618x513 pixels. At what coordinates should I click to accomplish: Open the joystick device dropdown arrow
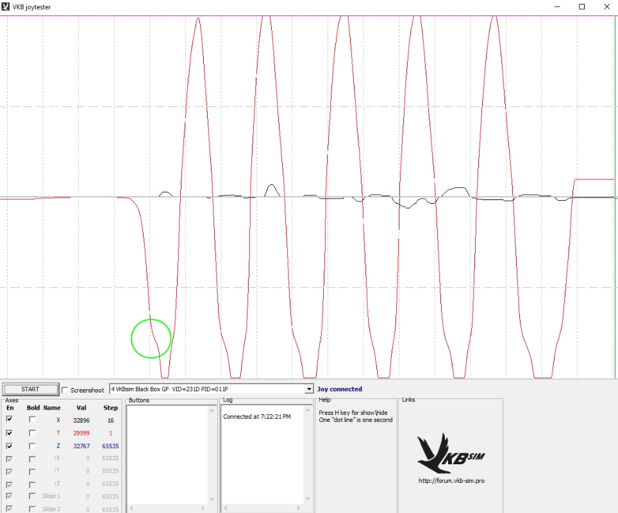308,389
